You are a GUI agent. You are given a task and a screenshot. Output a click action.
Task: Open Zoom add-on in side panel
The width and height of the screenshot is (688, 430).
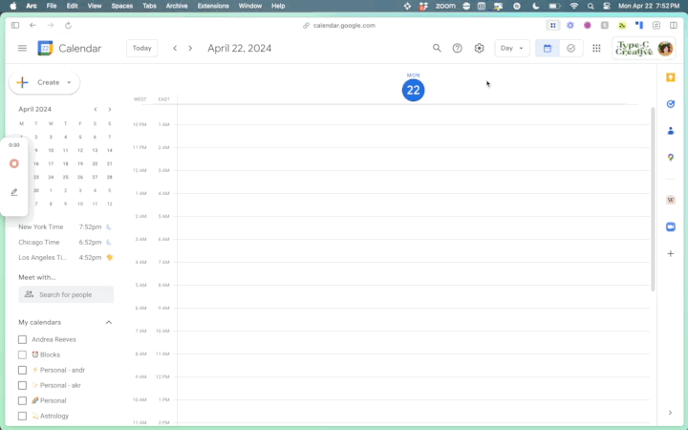point(671,226)
